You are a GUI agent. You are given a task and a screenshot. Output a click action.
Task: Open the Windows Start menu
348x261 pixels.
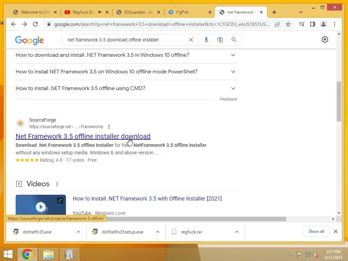(8, 254)
